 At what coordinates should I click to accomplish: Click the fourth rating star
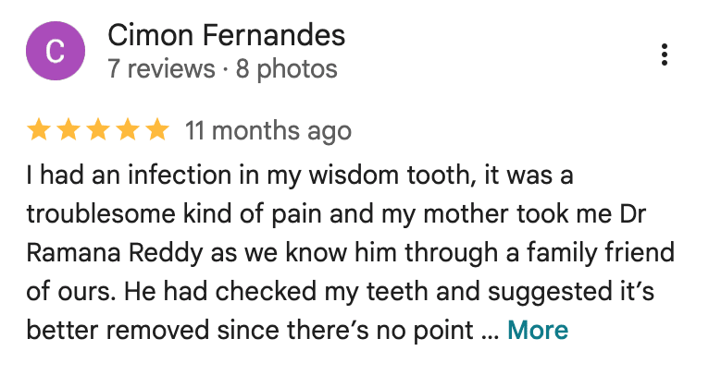click(x=128, y=130)
